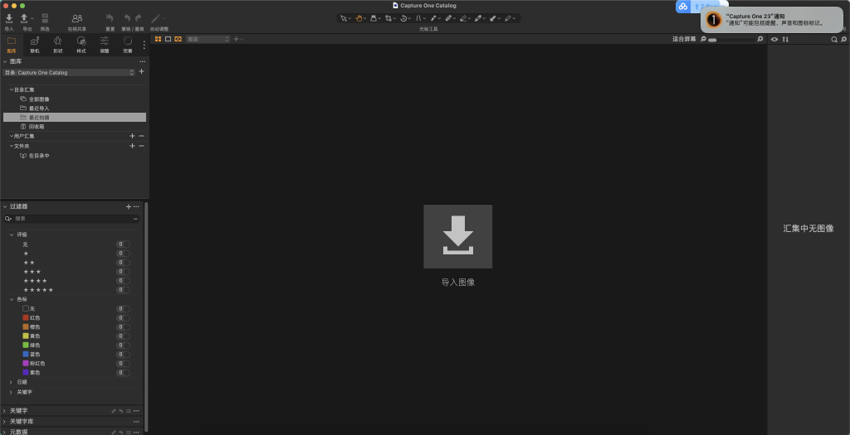Select the rotate/straighten cursor tool
This screenshot has height=435, width=850.
tap(404, 18)
